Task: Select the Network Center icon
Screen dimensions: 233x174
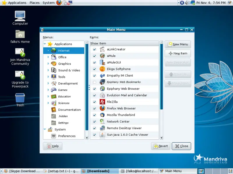Action: pos(102,122)
